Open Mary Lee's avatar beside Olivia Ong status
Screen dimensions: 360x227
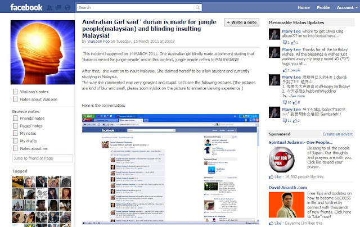click(274, 34)
